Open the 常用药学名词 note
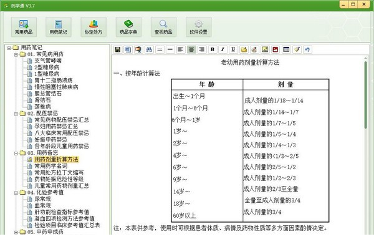 tap(51, 166)
